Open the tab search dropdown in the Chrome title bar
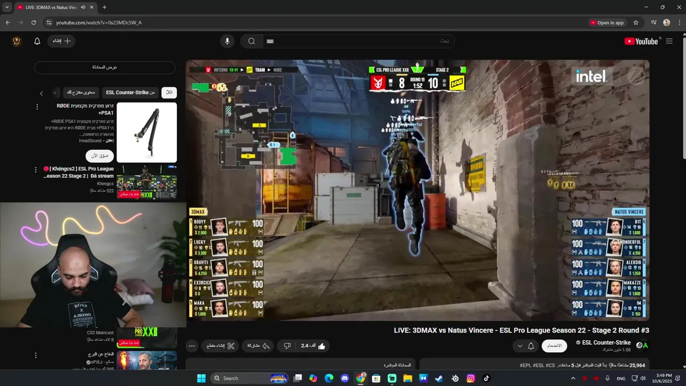Image resolution: width=686 pixels, height=386 pixels. pos(7,8)
